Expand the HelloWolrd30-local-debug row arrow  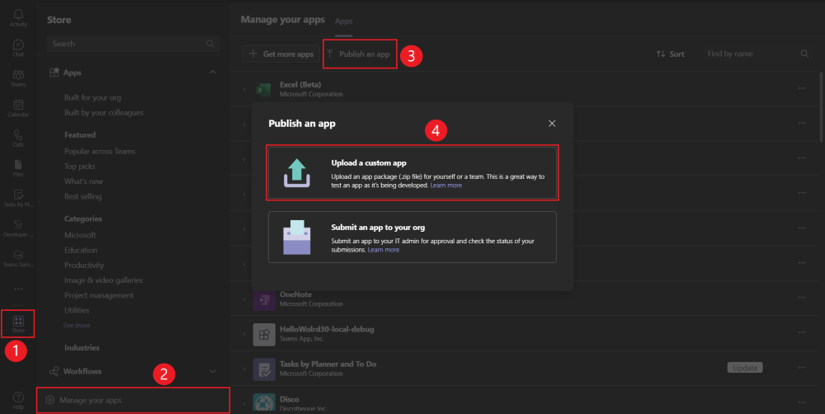point(245,334)
